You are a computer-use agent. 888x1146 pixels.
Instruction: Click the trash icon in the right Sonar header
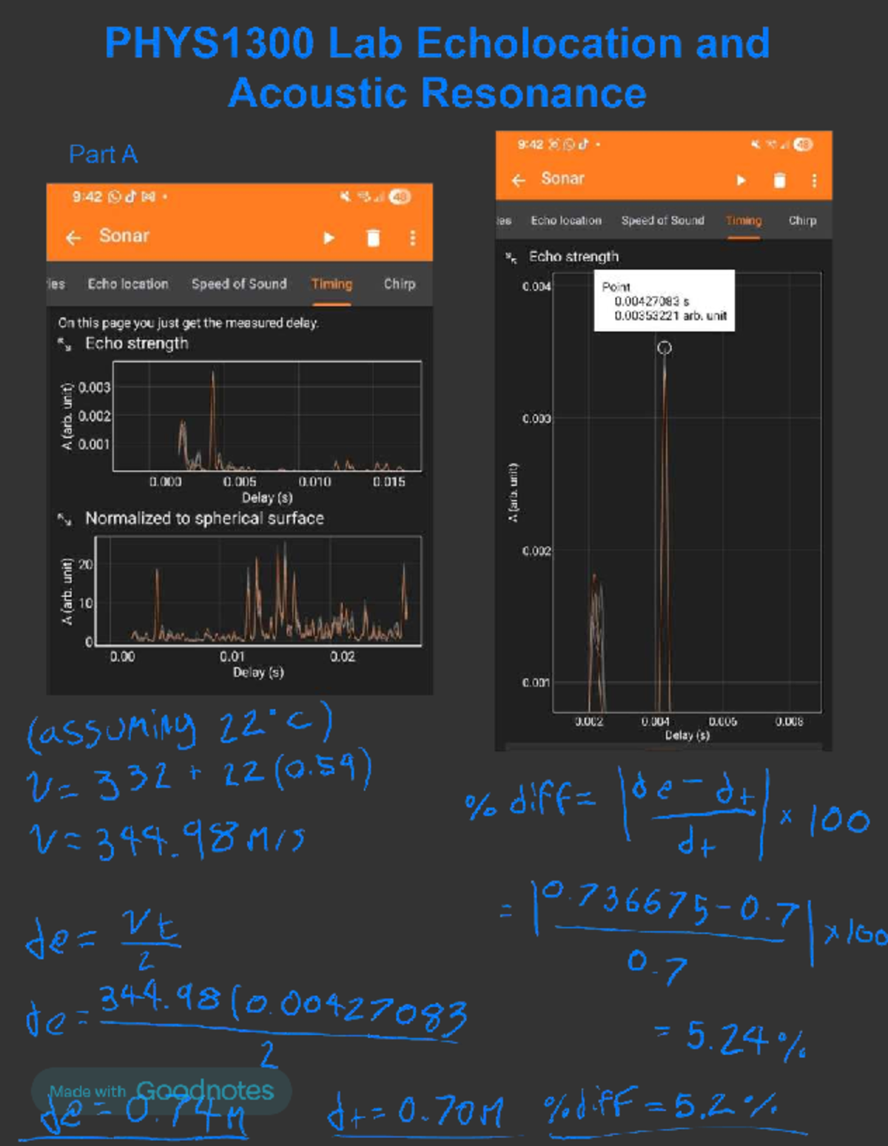click(779, 181)
